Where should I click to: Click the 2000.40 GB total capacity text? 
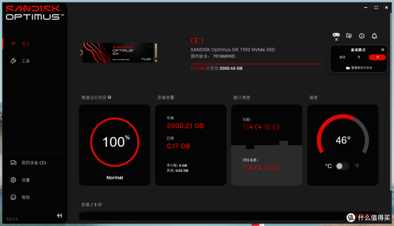(231, 68)
